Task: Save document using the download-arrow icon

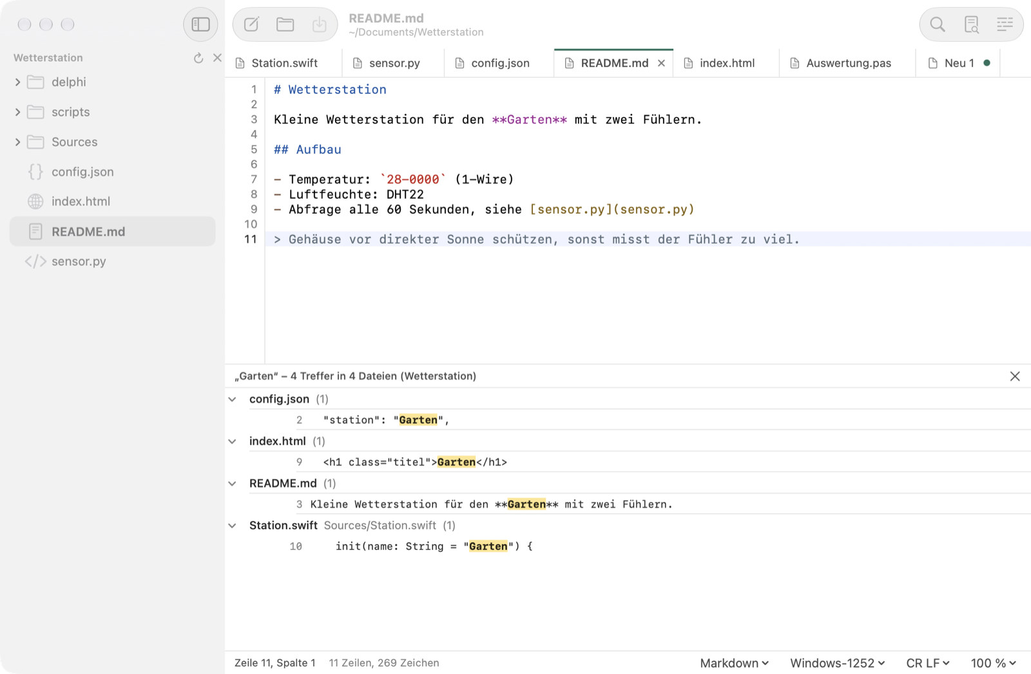Action: (x=320, y=24)
